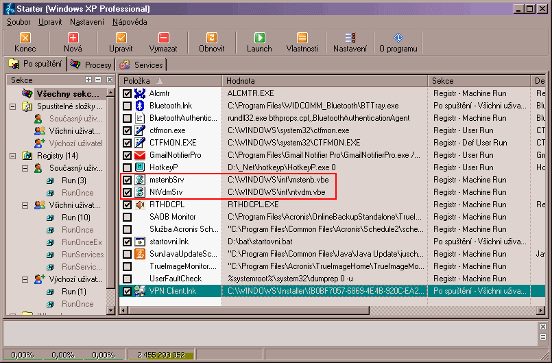Screen dimensions: 552x363
Task: Click the startovni.lnk batch file icon
Action: point(140,242)
